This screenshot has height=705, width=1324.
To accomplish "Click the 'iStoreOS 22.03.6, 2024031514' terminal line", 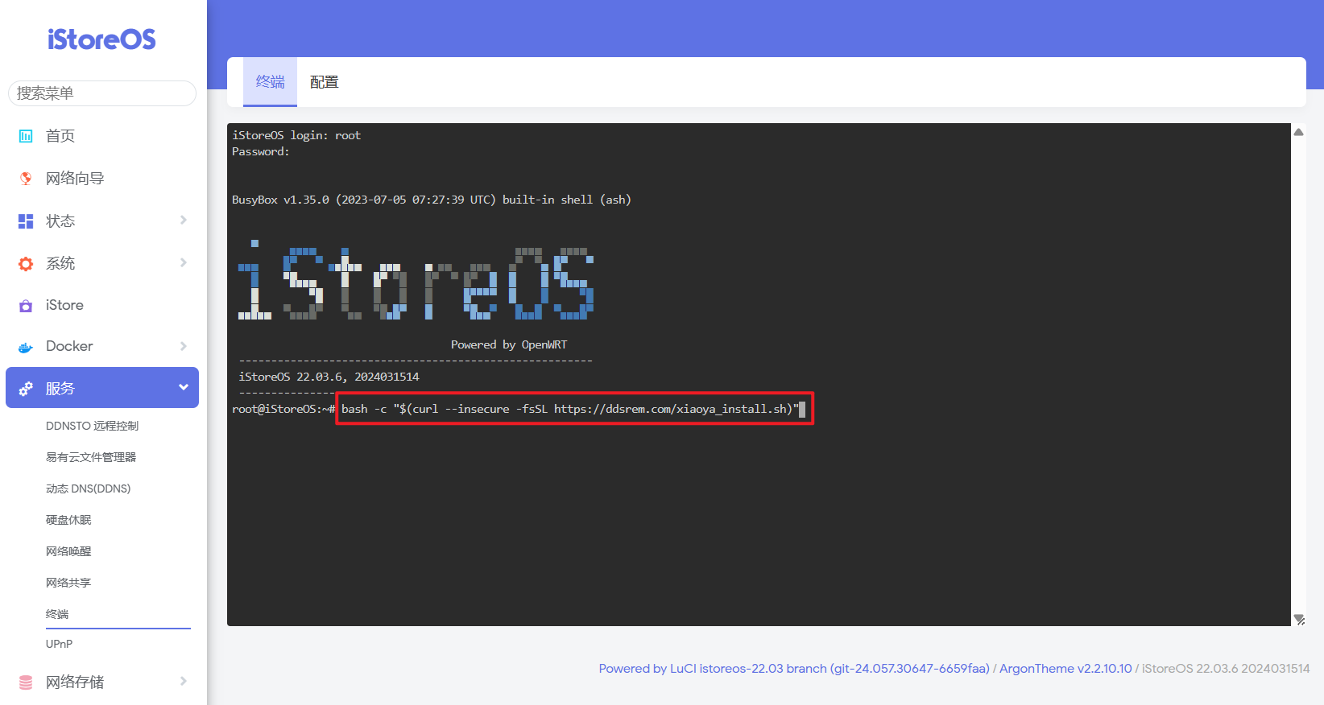I will click(329, 377).
